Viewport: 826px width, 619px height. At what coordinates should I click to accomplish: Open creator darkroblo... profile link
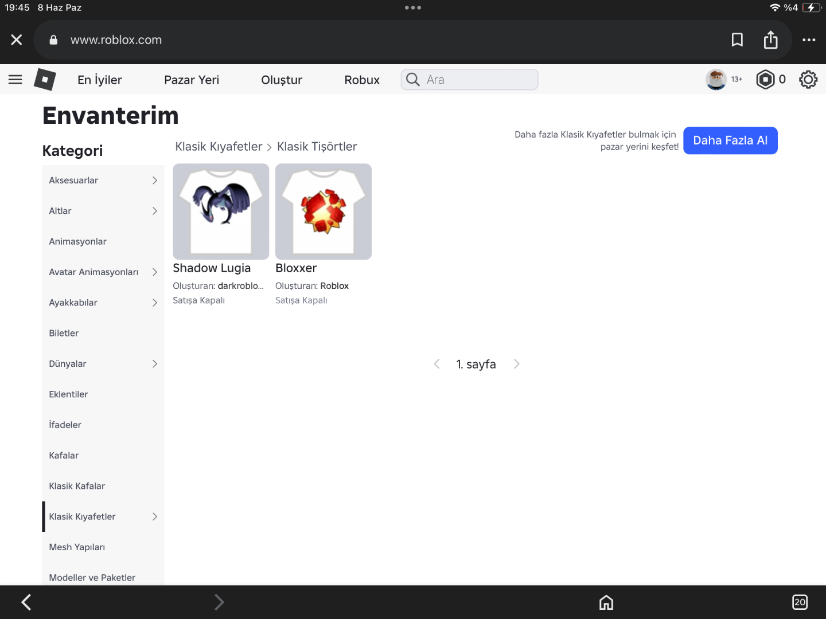[x=241, y=286]
